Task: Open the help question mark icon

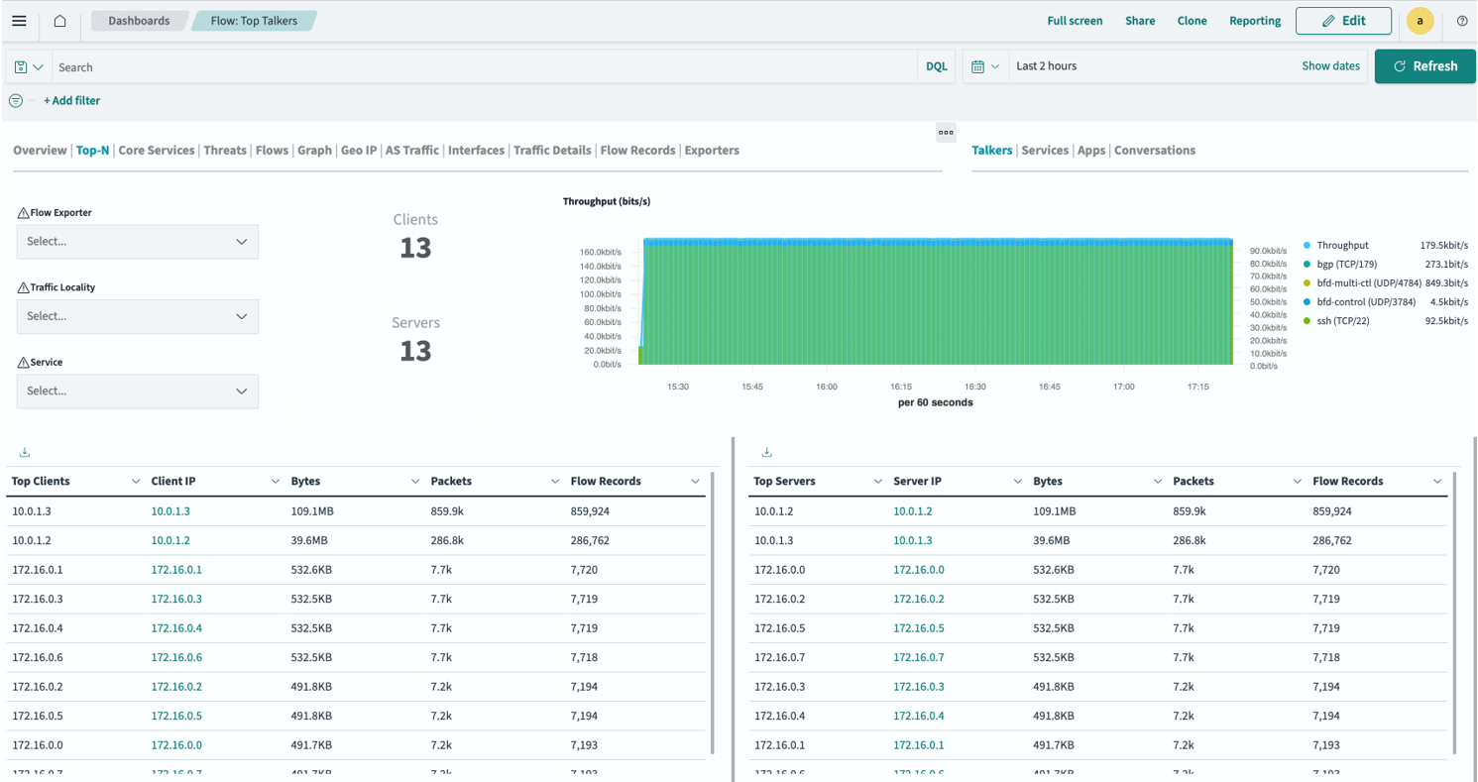Action: click(x=1462, y=21)
